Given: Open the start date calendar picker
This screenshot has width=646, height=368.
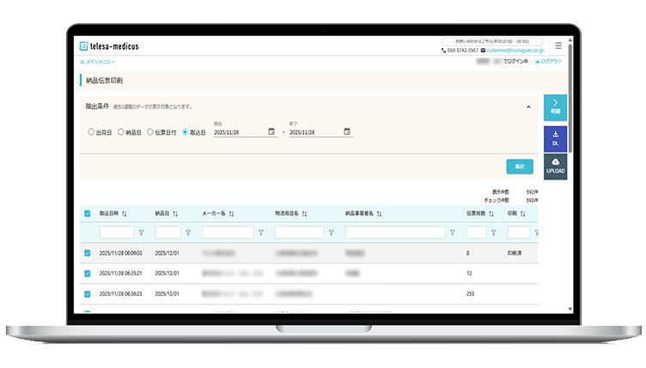Looking at the screenshot, I should (x=271, y=132).
